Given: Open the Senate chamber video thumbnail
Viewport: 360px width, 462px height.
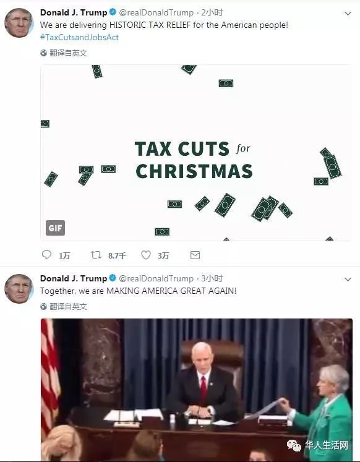Looking at the screenshot, I should pos(197,390).
